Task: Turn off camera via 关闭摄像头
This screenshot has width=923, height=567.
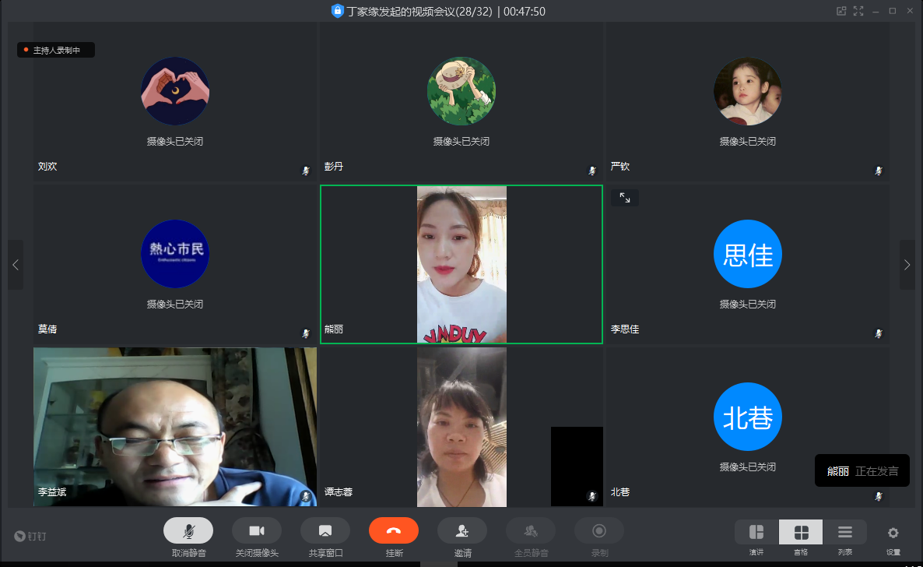Action: 257,530
